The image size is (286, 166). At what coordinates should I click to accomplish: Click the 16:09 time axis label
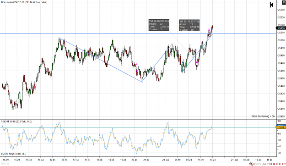(x=6, y=160)
